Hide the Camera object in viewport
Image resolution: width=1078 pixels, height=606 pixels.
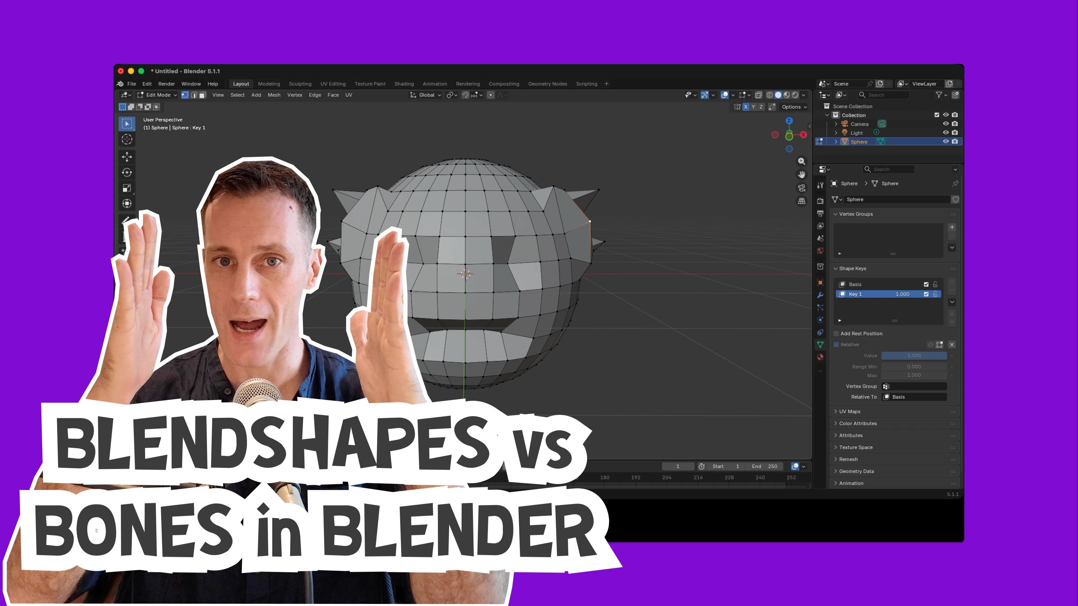pyautogui.click(x=945, y=124)
